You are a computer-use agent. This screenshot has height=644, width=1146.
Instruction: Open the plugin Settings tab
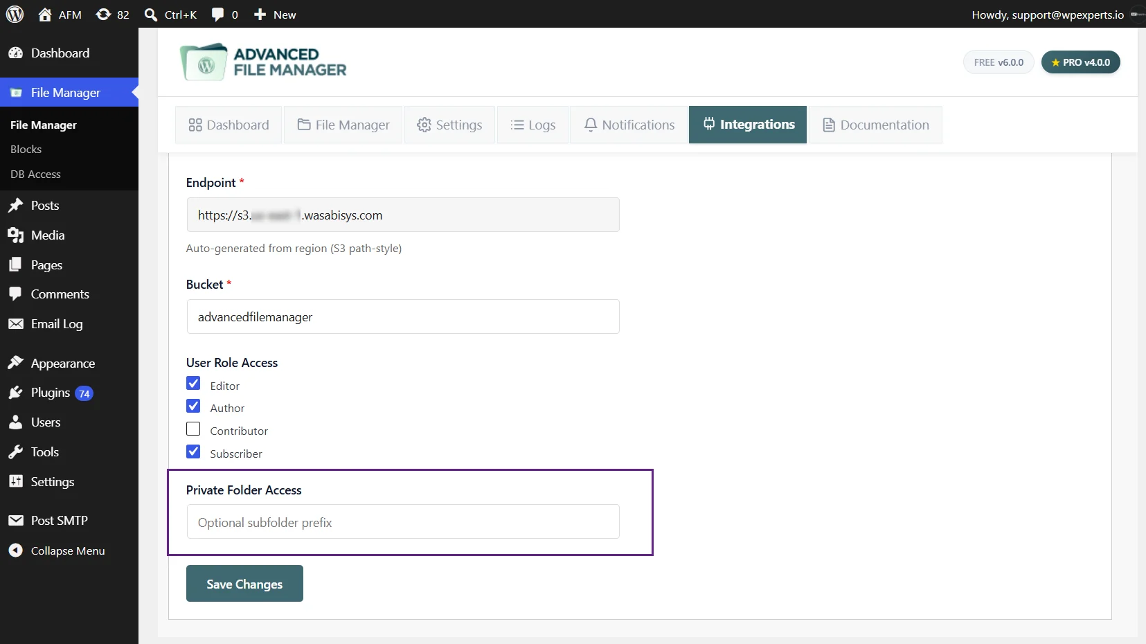(449, 125)
